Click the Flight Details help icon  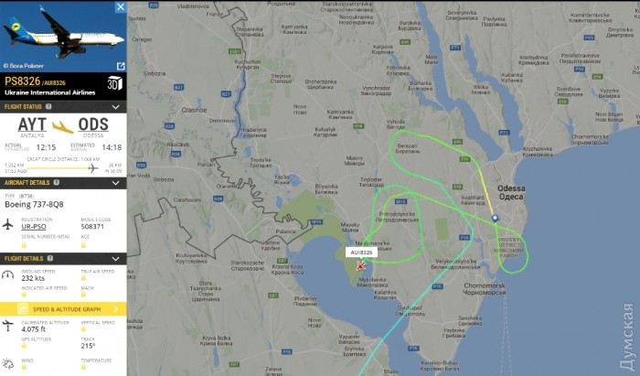pos(49,258)
